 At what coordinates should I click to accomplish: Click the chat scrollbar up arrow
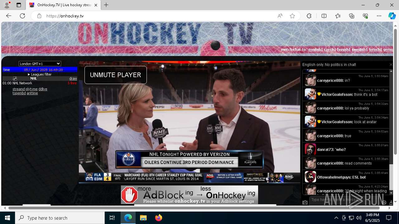tap(391, 71)
